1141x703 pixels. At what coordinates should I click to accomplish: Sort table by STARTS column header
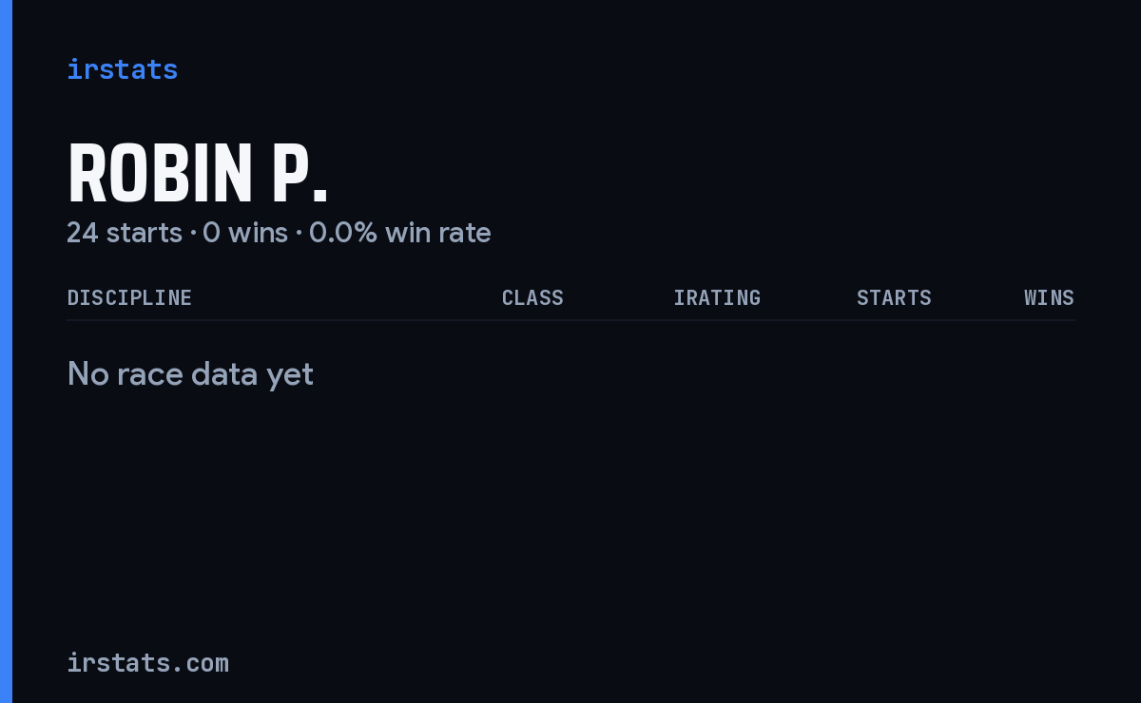coord(894,297)
